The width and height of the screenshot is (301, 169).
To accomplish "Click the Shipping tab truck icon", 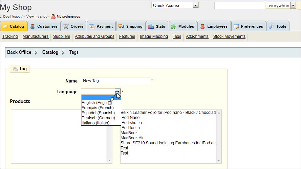I will (121, 26).
